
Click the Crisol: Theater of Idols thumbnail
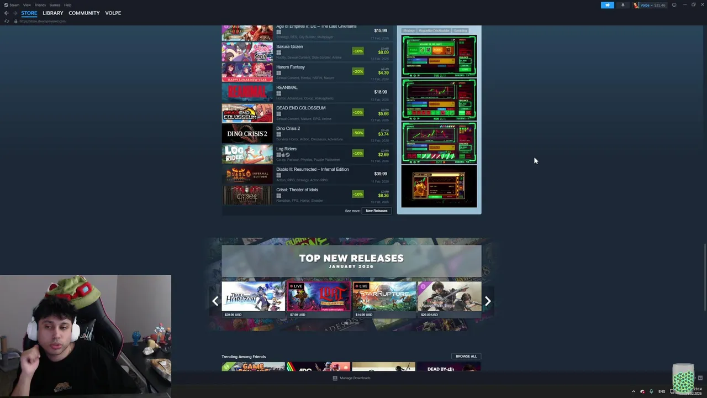pos(247,195)
